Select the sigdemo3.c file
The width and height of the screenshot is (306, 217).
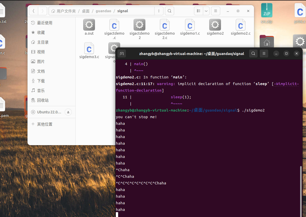pyautogui.click(x=89, y=50)
